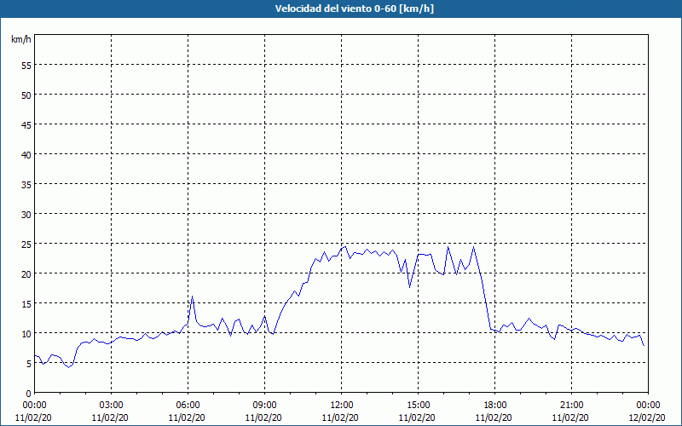
Task: Click the 50 value on y-axis
Action: pos(26,95)
